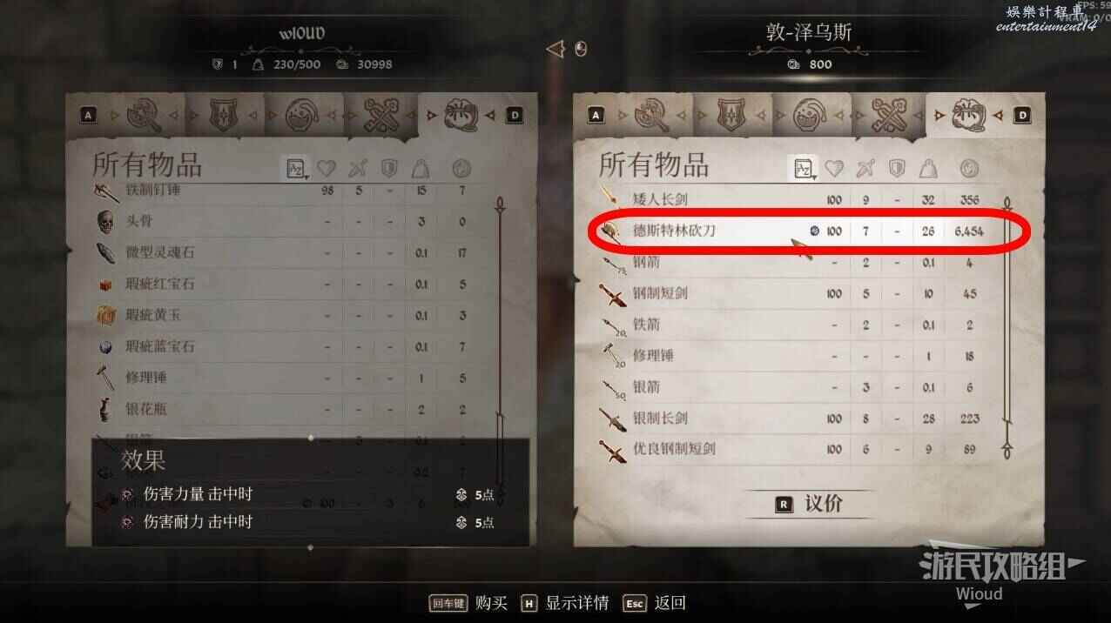Toggle name sort button in merchant panel
This screenshot has width=1111, height=623.
[801, 168]
